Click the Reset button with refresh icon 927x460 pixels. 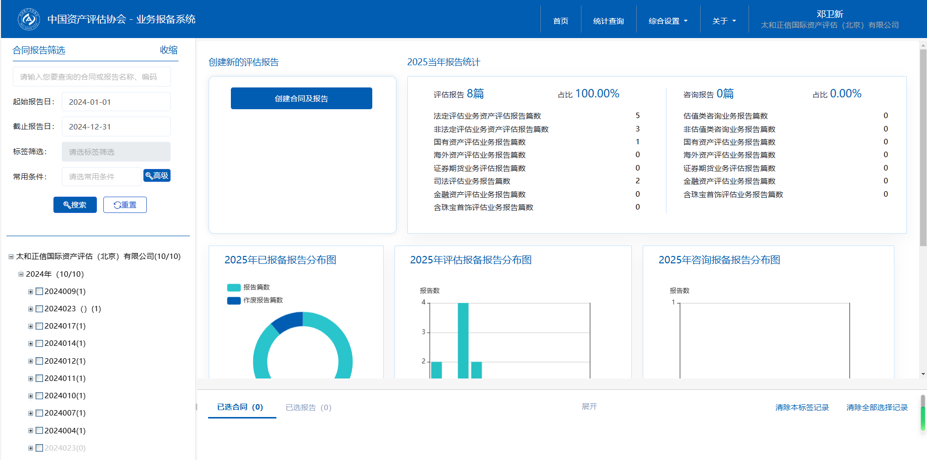(x=125, y=205)
